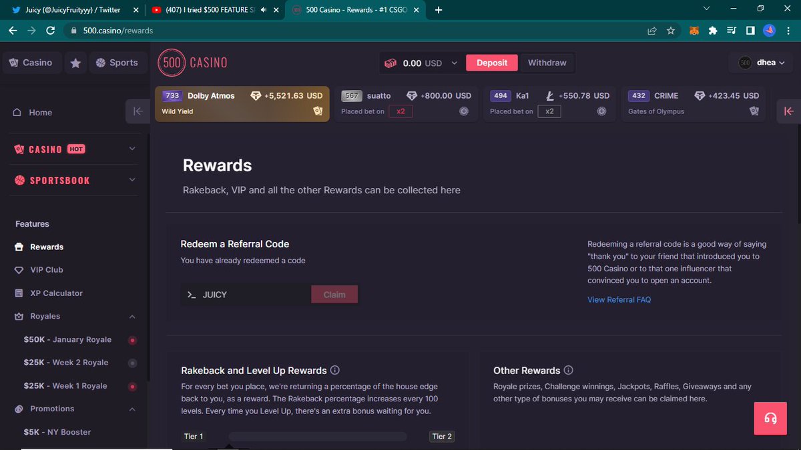Reload the page with the browser refresh icon
This screenshot has width=801, height=450.
coord(50,31)
